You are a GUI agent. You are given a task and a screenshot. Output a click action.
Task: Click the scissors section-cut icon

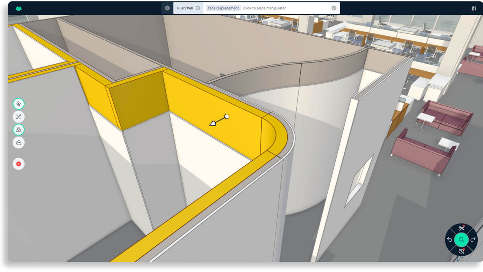pyautogui.click(x=461, y=228)
